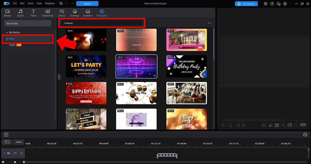Click the Export button

[87, 4]
